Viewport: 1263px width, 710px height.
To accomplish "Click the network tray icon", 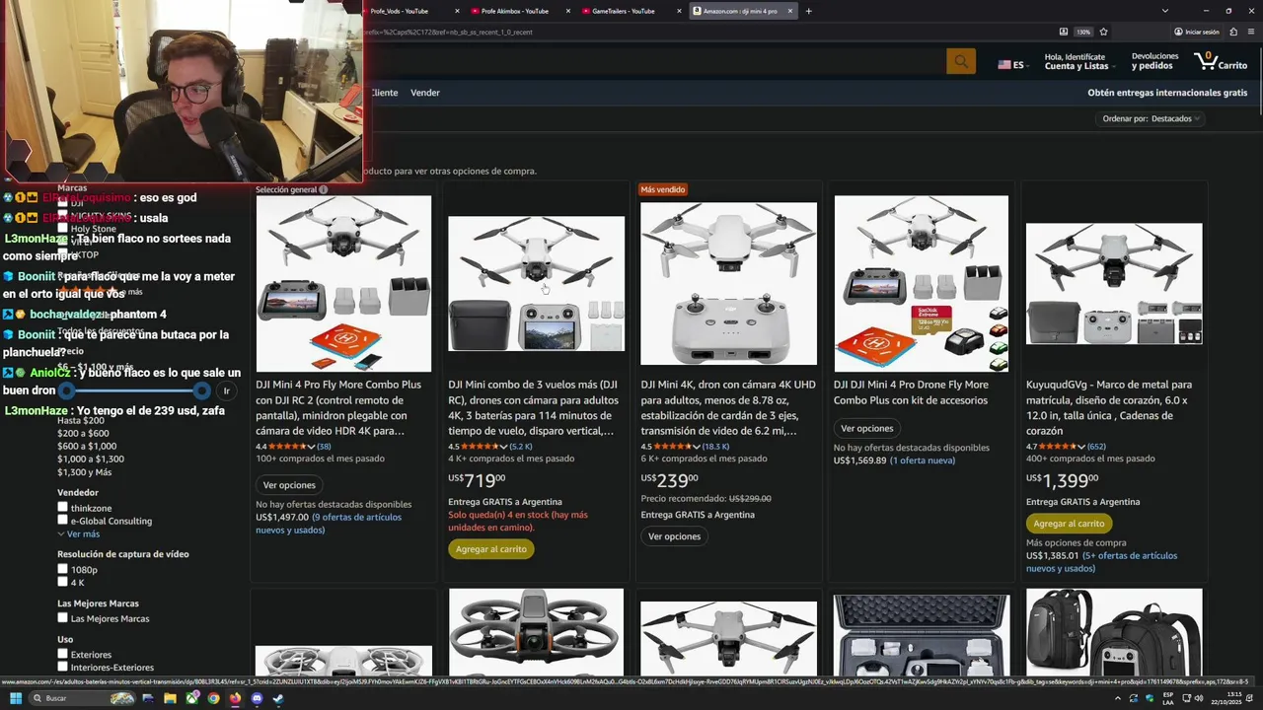I will click(1186, 698).
